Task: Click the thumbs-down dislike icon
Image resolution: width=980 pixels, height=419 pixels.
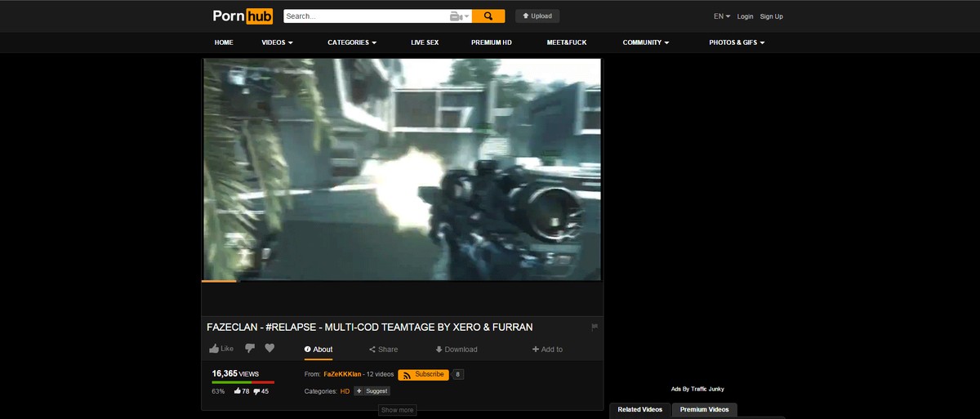Action: (x=250, y=349)
